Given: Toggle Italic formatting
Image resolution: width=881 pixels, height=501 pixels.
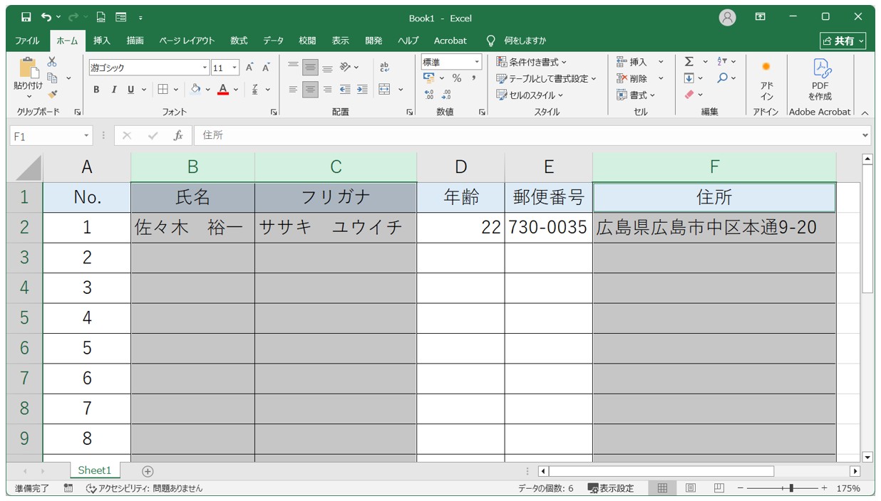Looking at the screenshot, I should pyautogui.click(x=113, y=89).
